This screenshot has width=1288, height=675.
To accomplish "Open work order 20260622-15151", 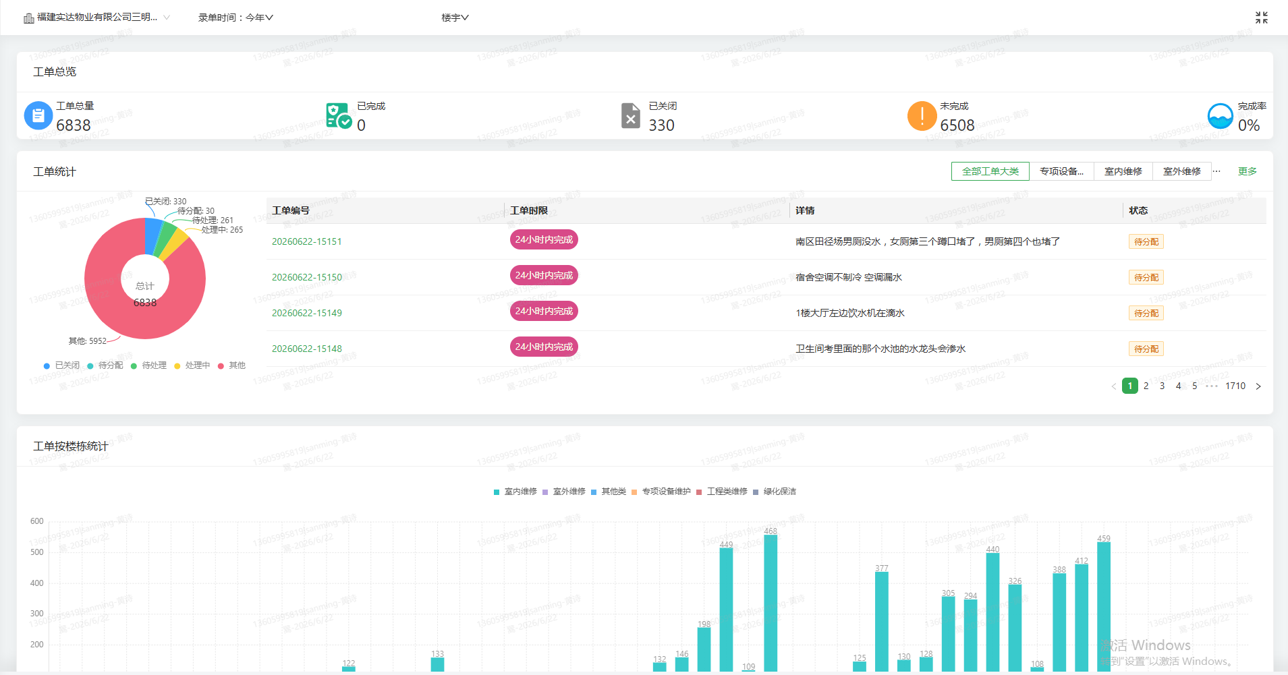I will pyautogui.click(x=307, y=241).
